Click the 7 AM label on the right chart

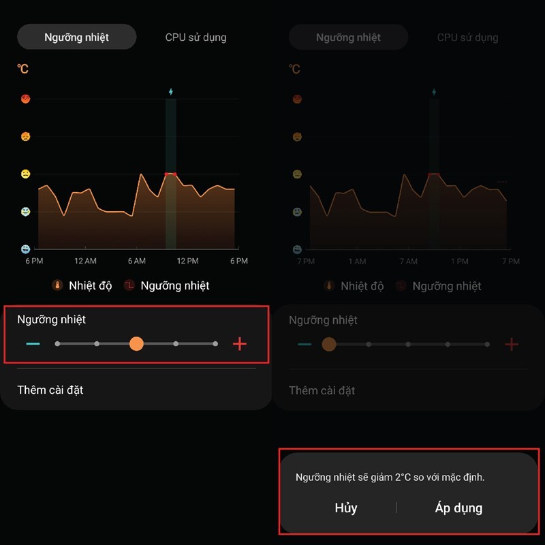pyautogui.click(x=408, y=262)
